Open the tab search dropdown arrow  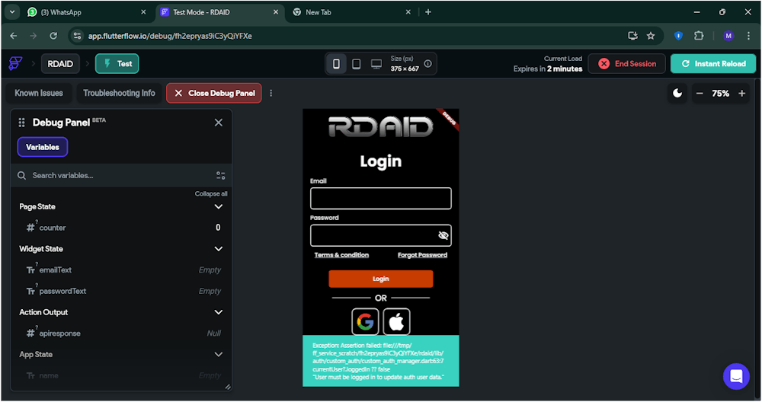pos(12,12)
